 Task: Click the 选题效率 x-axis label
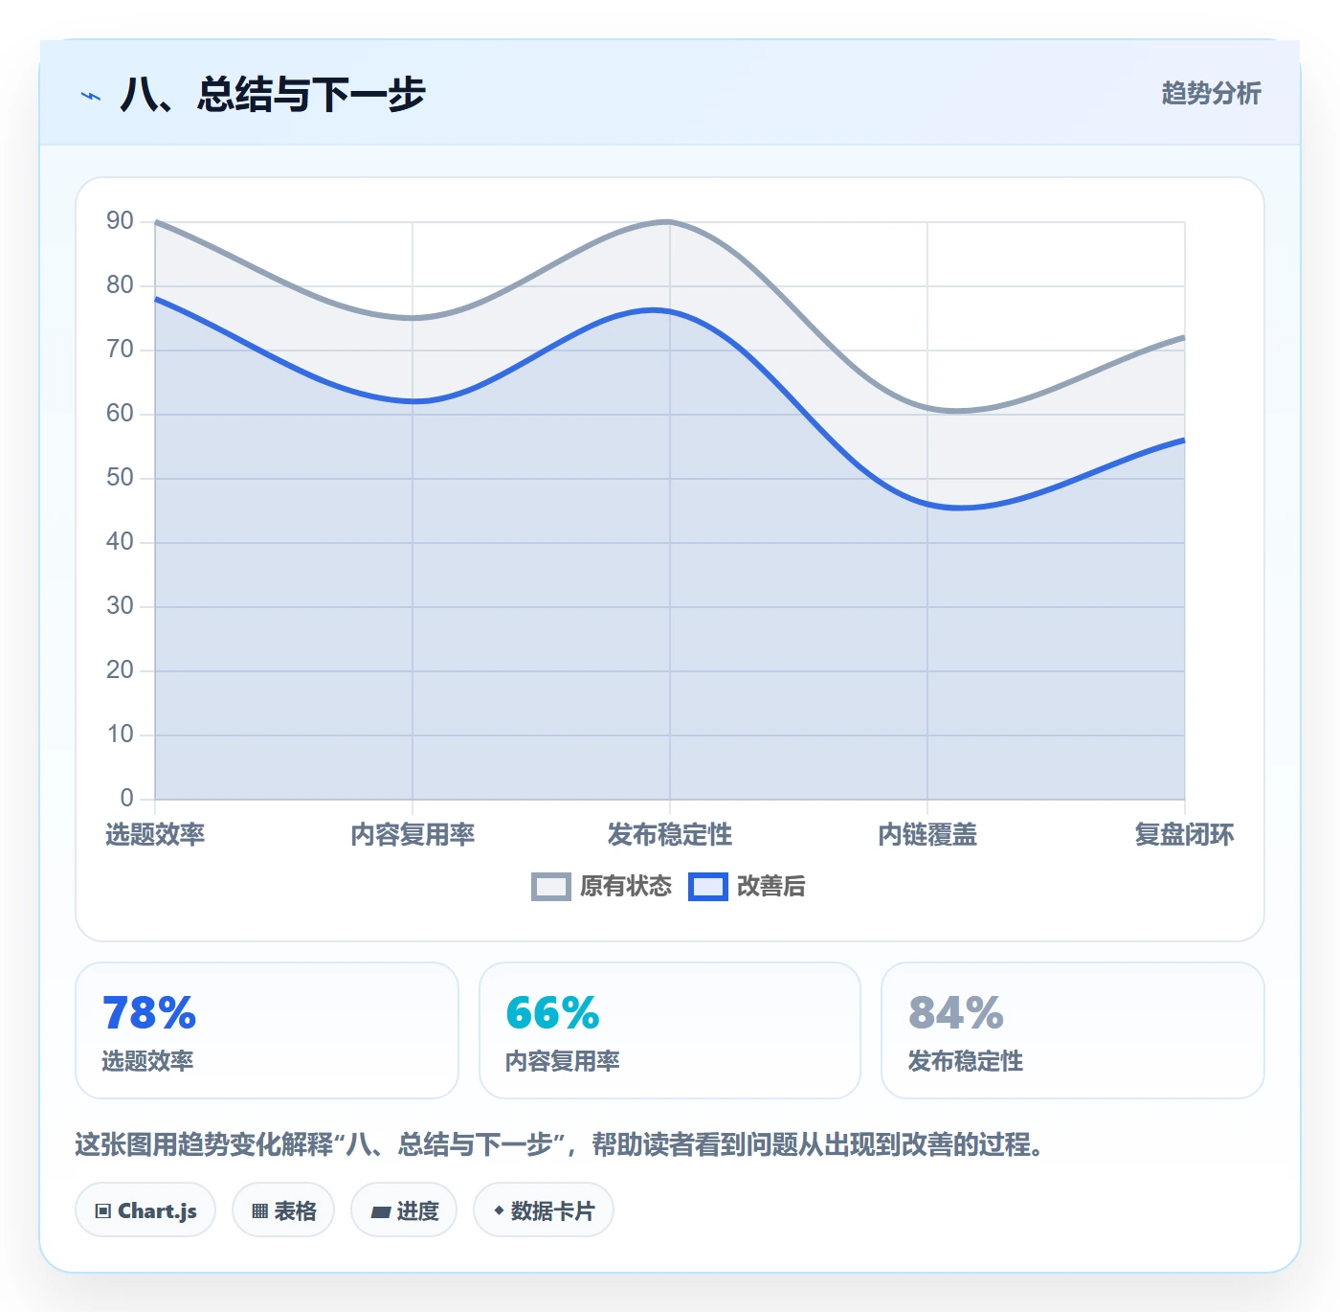[155, 835]
